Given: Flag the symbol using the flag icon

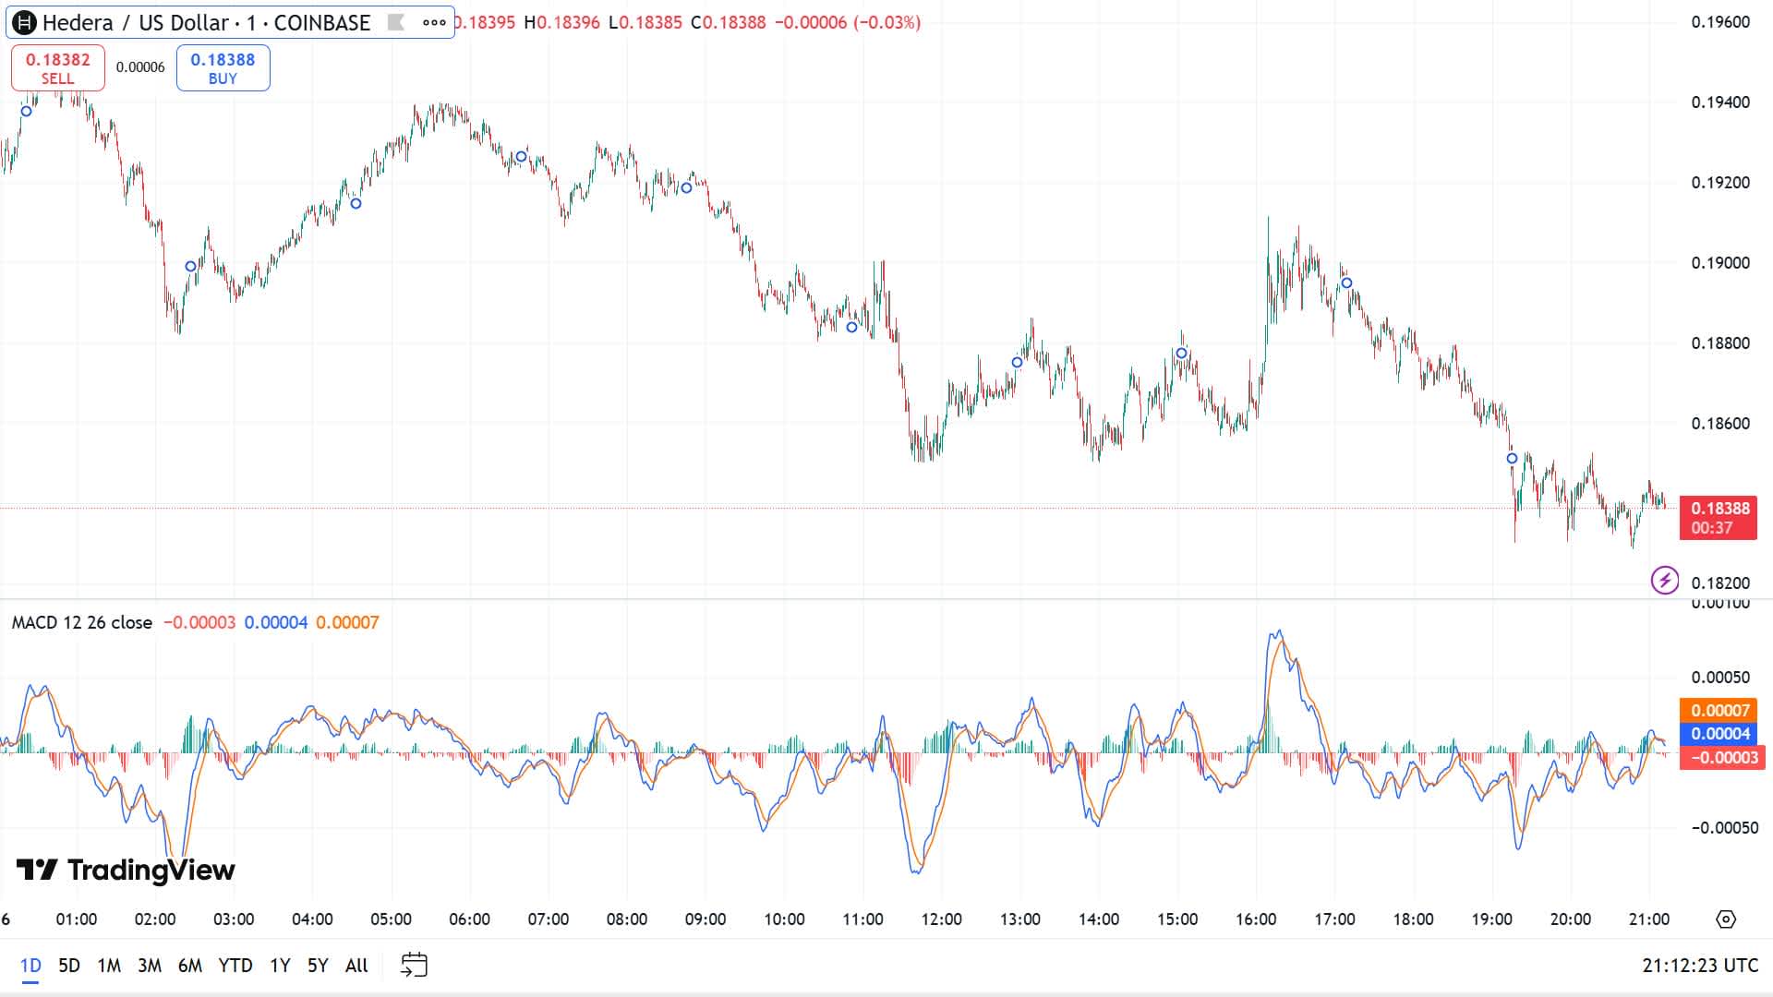Looking at the screenshot, I should pyautogui.click(x=396, y=22).
